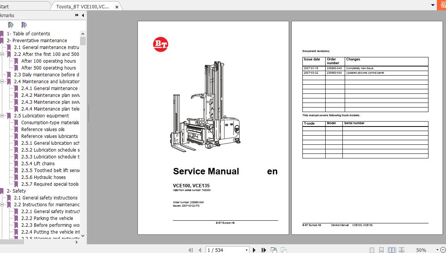446x253 pixels.
Task: Open bookmark 2.5.4 Lift chains
Action: click(37, 163)
